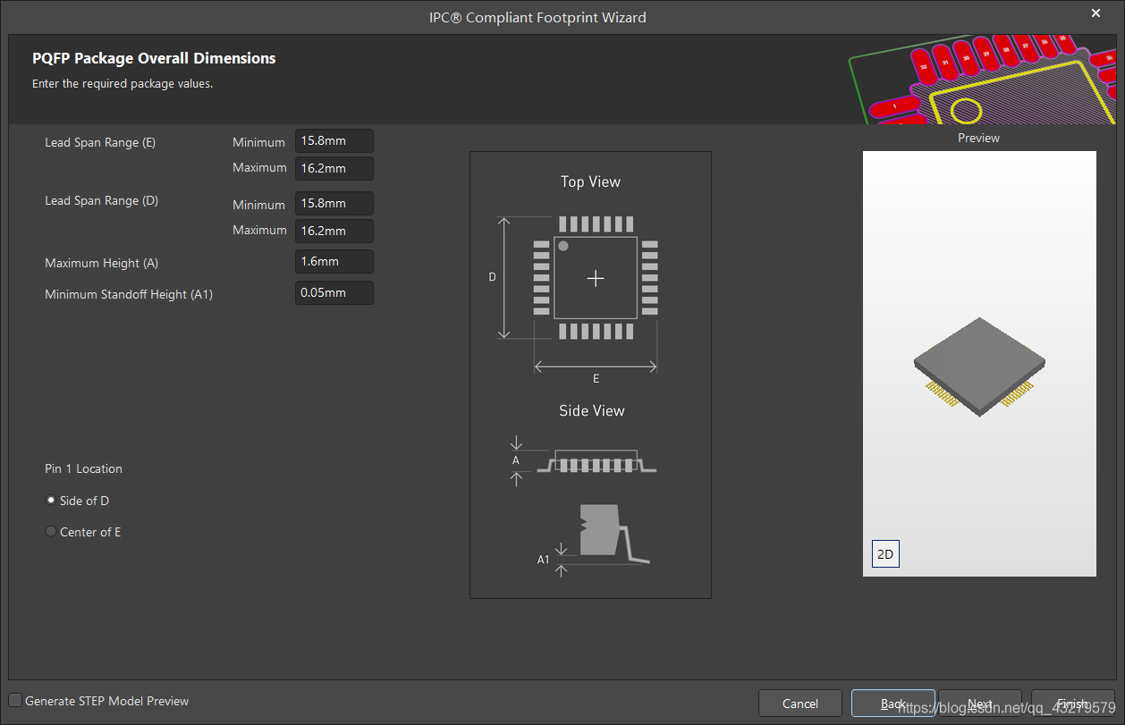Click the Maximum Height (A) field

pos(334,262)
